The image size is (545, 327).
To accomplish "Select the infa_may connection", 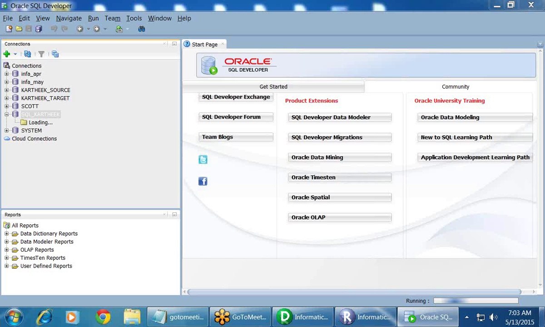I will point(32,82).
